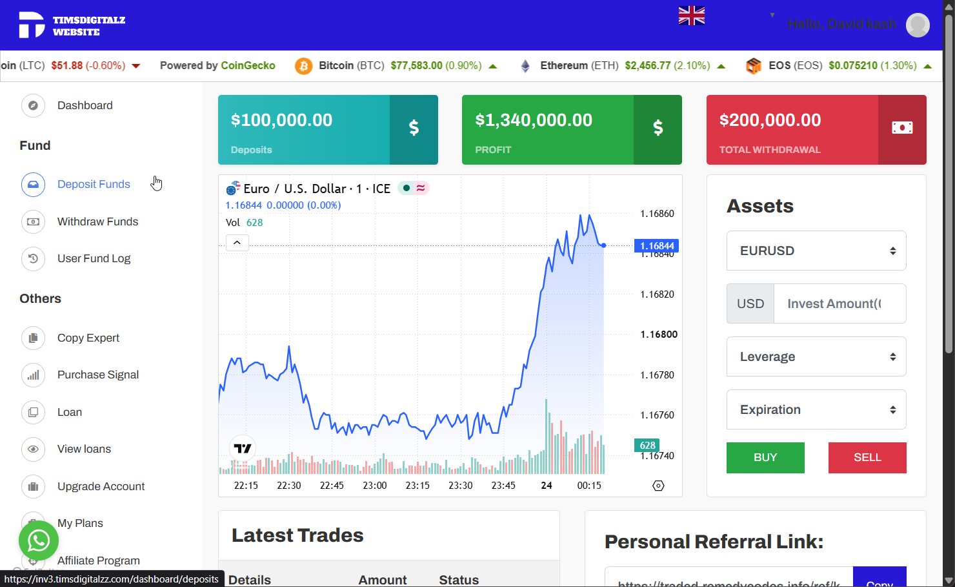
Task: Click the 1.16844 current price label
Action: point(656,245)
